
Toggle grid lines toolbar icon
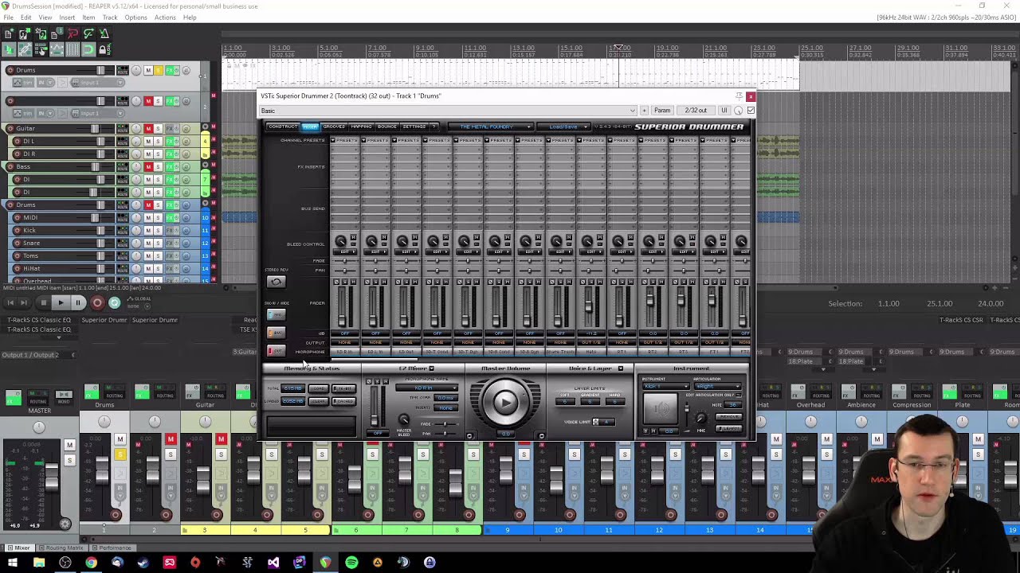[72, 49]
